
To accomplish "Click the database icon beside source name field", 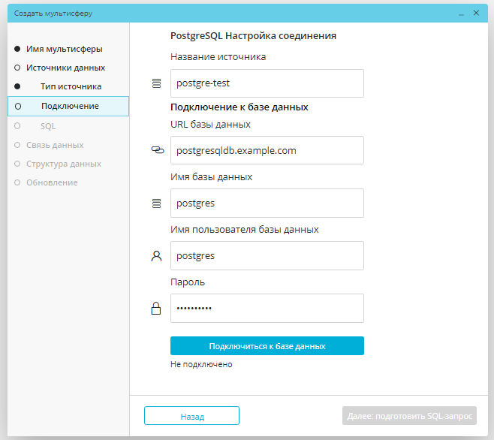I will [157, 83].
